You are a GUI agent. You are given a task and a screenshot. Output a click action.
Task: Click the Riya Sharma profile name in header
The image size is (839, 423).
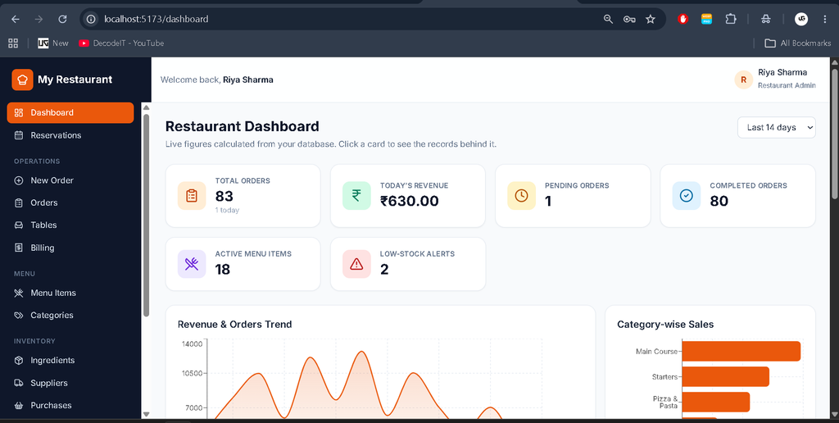[782, 73]
